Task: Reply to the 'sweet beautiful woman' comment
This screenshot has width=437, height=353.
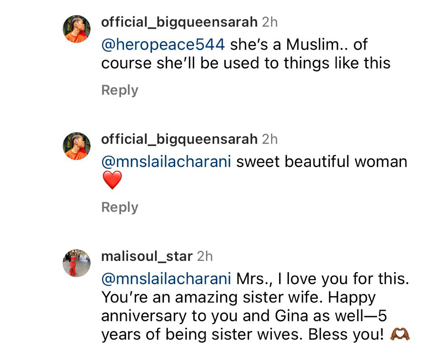Action: 120,207
